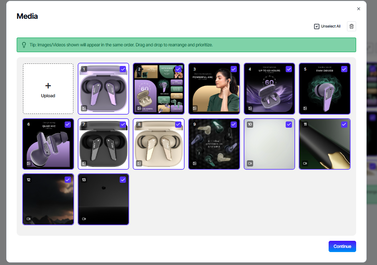Click the UP TO 60 HOURS thumbnail
377x265 pixels.
269,88
